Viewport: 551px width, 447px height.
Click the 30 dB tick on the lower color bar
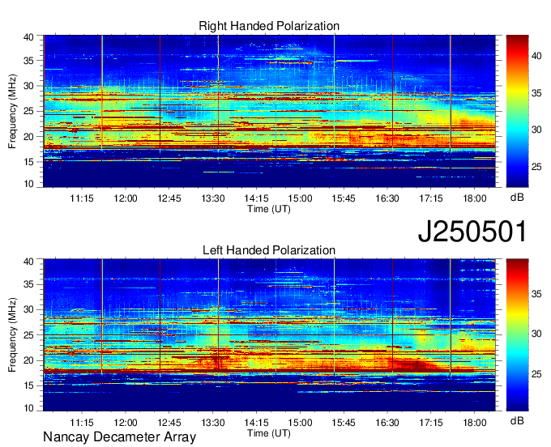[x=536, y=334]
